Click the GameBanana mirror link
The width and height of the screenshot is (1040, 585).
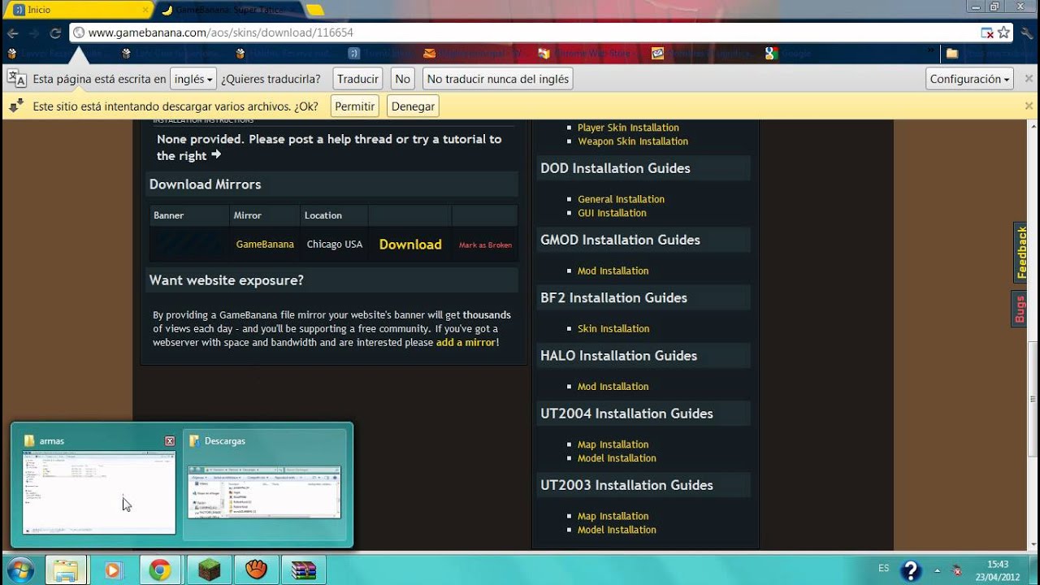pyautogui.click(x=265, y=244)
